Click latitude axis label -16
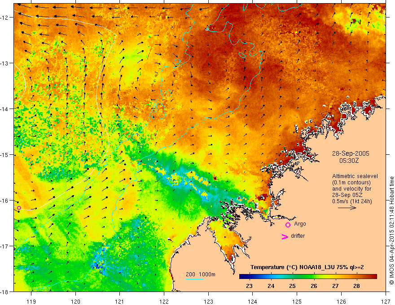The height and width of the screenshot is (305, 395). point(5,200)
